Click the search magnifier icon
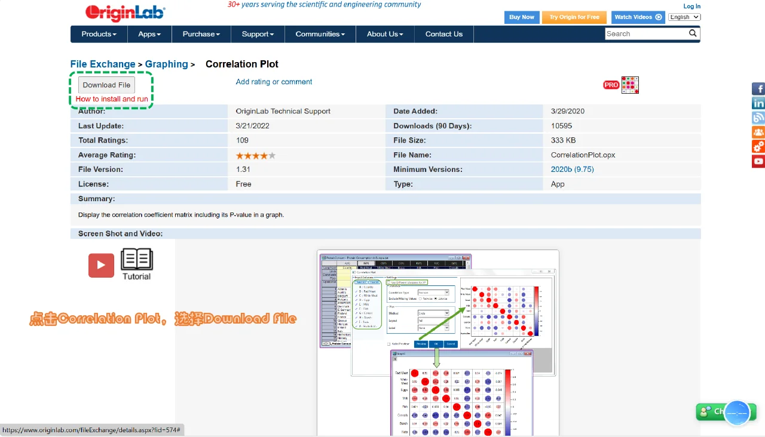This screenshot has width=765, height=437. click(x=693, y=33)
